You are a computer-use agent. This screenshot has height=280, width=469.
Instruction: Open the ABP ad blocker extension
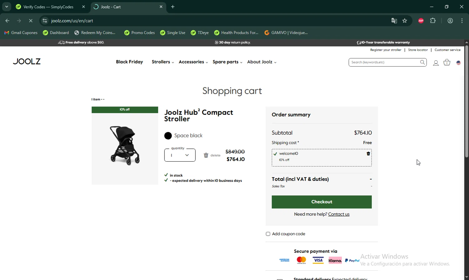coord(421,21)
